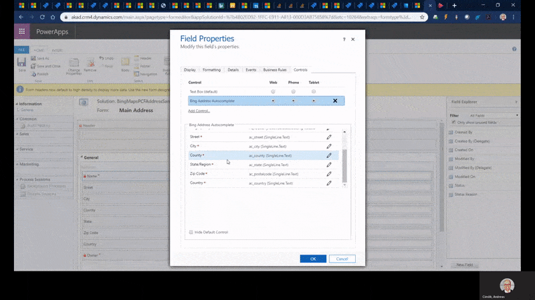Switch to the Business Rules tab
The width and height of the screenshot is (535, 300).
275,70
